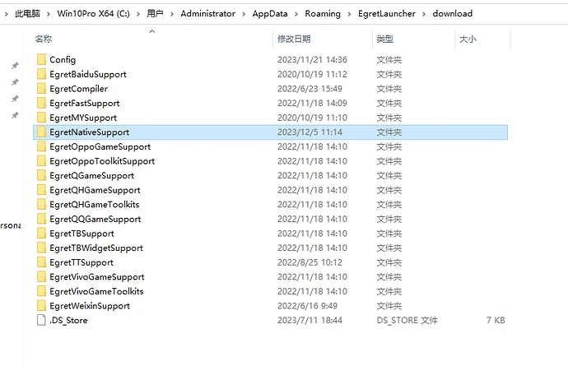The image size is (568, 366).
Task: Expand the chevron after AppData breadcrumb
Action: 296,14
